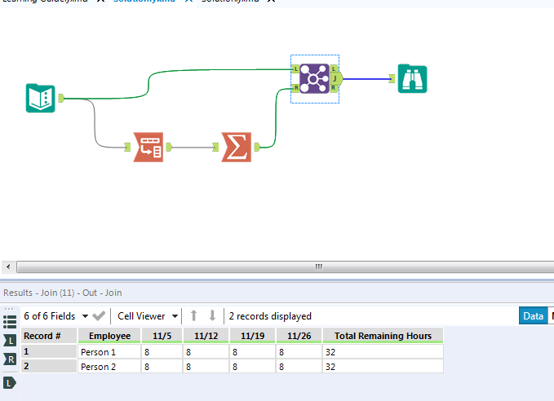554x401 pixels.
Task: Close the third Solution.yxmd tab
Action: (x=271, y=1)
